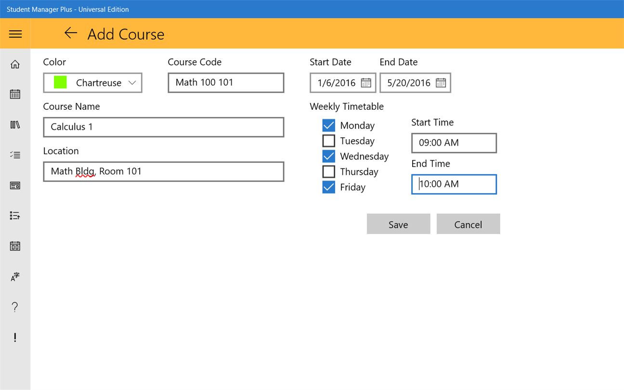Cancel adding the course
This screenshot has width=624, height=390.
coord(468,224)
